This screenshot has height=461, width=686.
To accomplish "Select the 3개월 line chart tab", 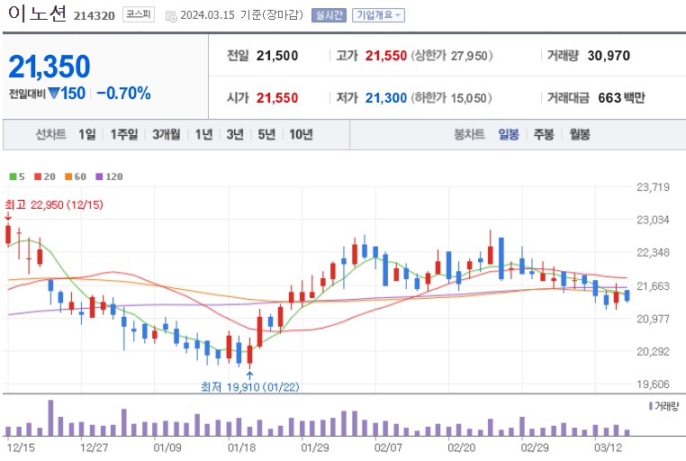I will click(x=167, y=134).
